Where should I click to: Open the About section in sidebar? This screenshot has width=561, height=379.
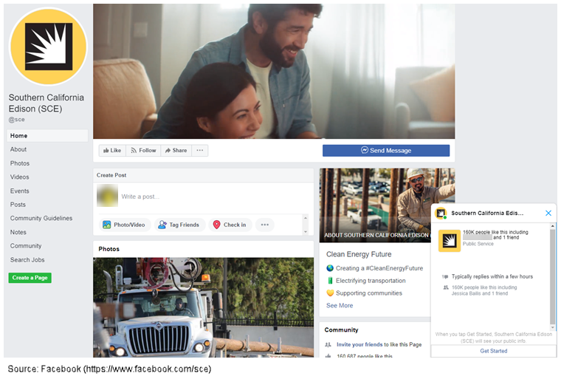[18, 149]
